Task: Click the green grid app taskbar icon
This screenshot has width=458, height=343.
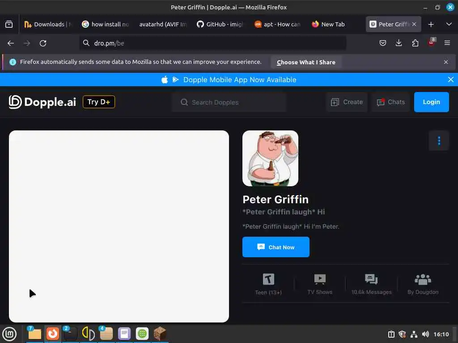Action: pyautogui.click(x=142, y=334)
